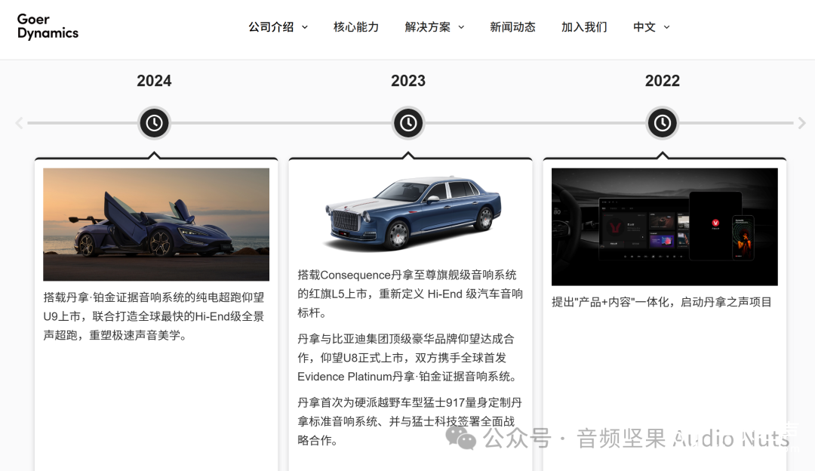Select the 2023 year heading

[x=408, y=81]
